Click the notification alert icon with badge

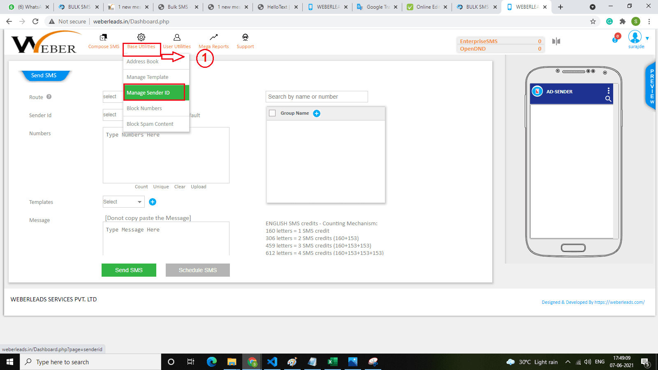pos(616,39)
